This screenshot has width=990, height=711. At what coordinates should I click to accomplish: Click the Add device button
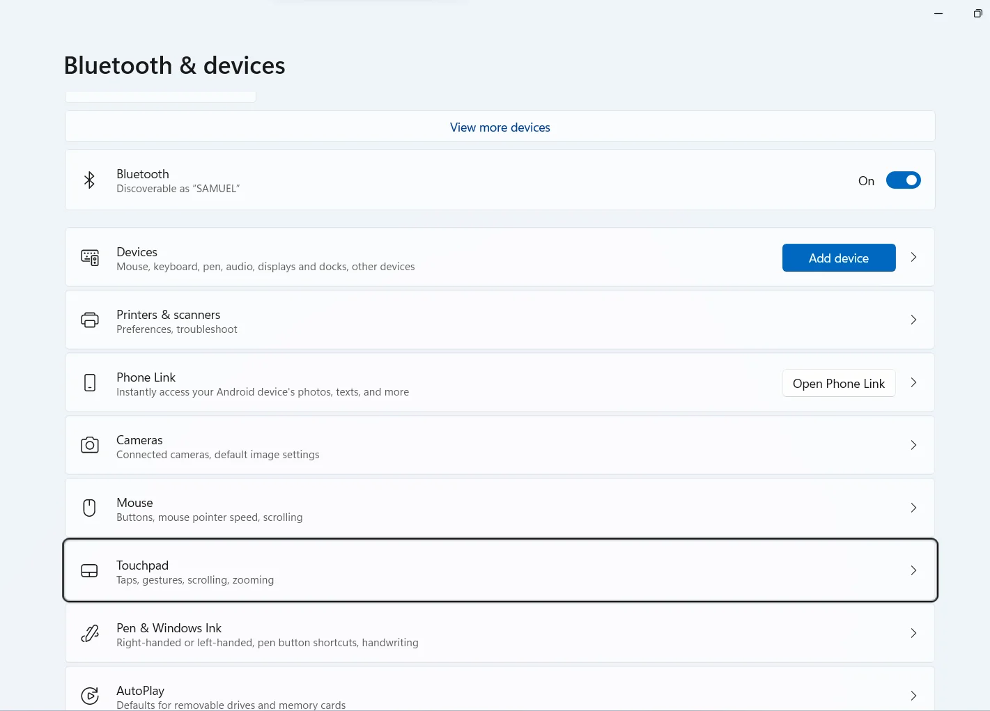pyautogui.click(x=839, y=258)
